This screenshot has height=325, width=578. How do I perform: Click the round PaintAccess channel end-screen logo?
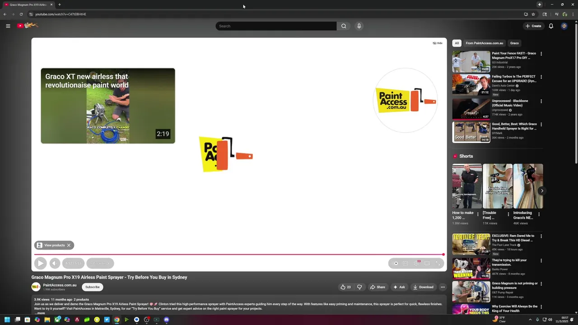coord(406,100)
